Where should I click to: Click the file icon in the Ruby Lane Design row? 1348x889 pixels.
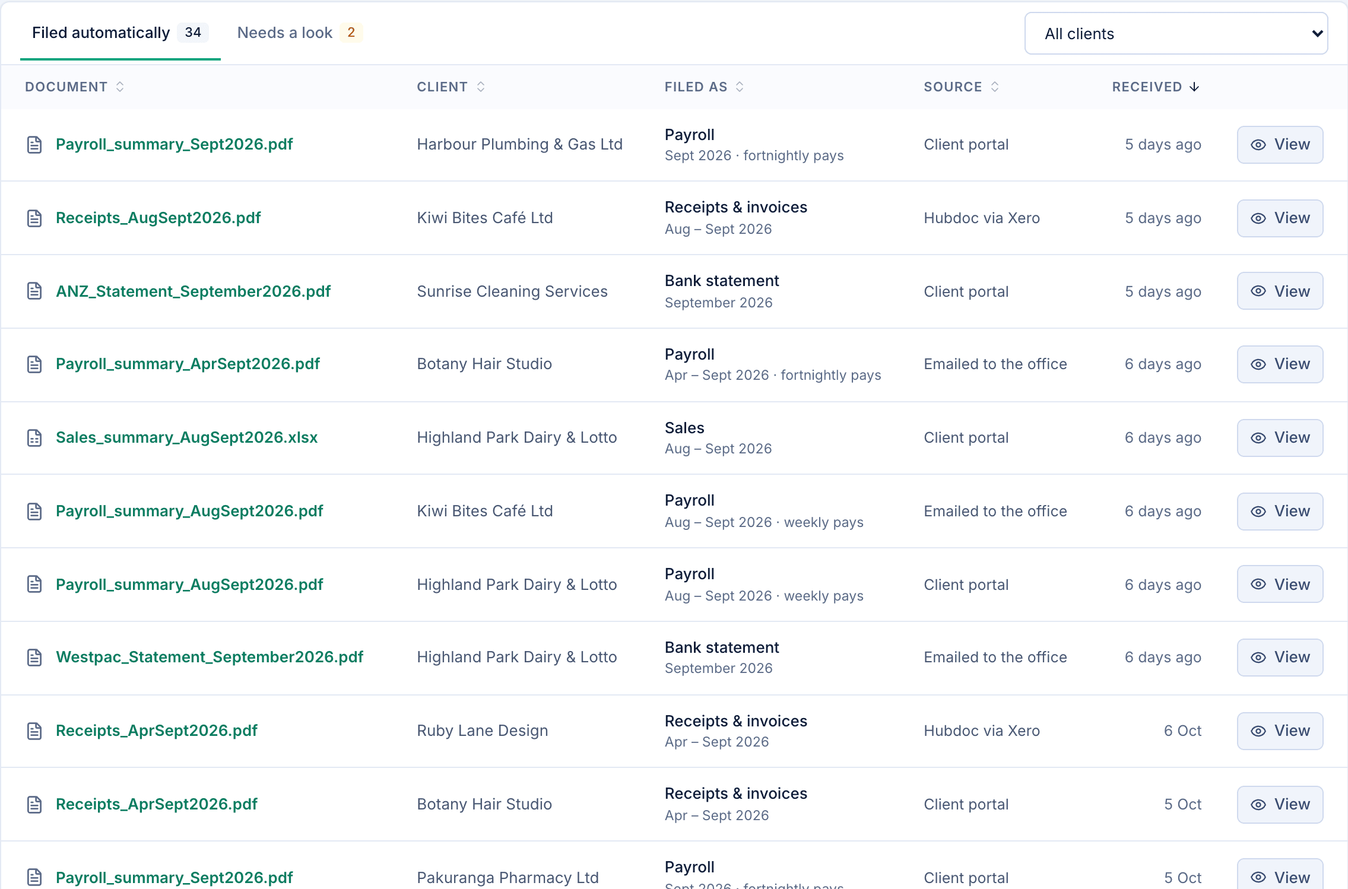(34, 731)
